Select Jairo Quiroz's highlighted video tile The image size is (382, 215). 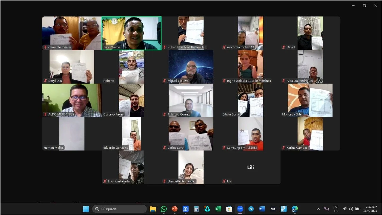tap(131, 33)
